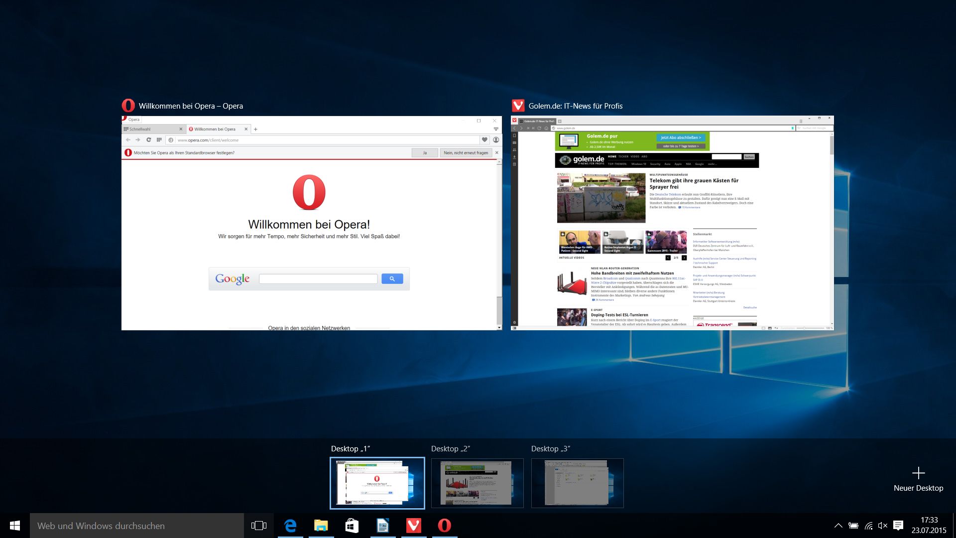Open the Wi-Fi network tray icon
This screenshot has width=956, height=538.
[868, 526]
